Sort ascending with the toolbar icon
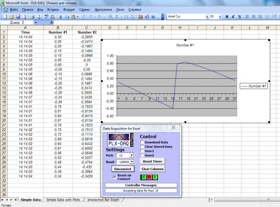The width and height of the screenshot is (280, 207). pos(126,17)
